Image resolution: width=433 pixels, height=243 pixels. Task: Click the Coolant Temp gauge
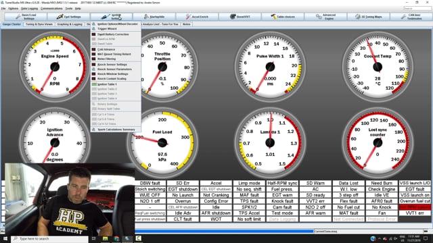378,67
